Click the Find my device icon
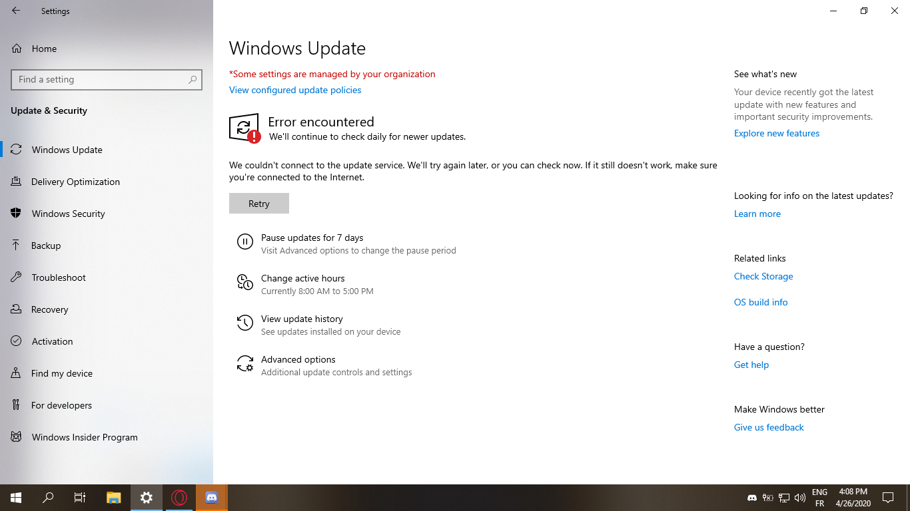The image size is (910, 511). coord(16,373)
